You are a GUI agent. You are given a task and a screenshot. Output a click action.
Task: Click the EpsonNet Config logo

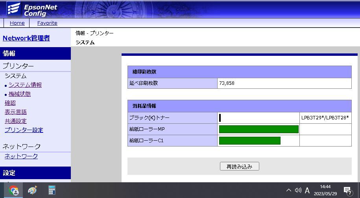pyautogui.click(x=32, y=9)
